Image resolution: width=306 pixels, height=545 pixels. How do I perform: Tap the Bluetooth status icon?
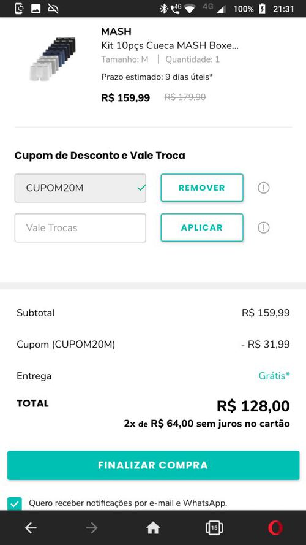coord(163,9)
